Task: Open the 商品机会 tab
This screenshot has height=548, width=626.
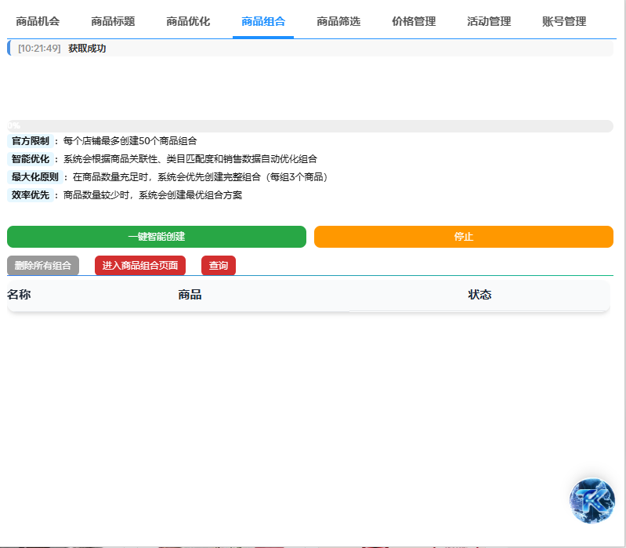Action: (38, 21)
